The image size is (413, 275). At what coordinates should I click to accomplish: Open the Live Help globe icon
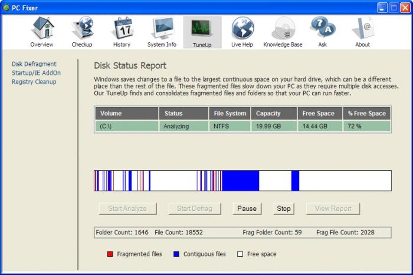pyautogui.click(x=243, y=27)
